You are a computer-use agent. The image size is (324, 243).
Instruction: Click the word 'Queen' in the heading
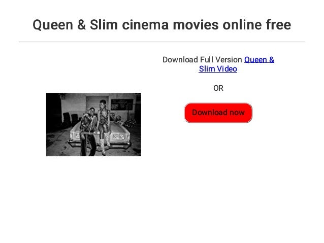click(53, 25)
